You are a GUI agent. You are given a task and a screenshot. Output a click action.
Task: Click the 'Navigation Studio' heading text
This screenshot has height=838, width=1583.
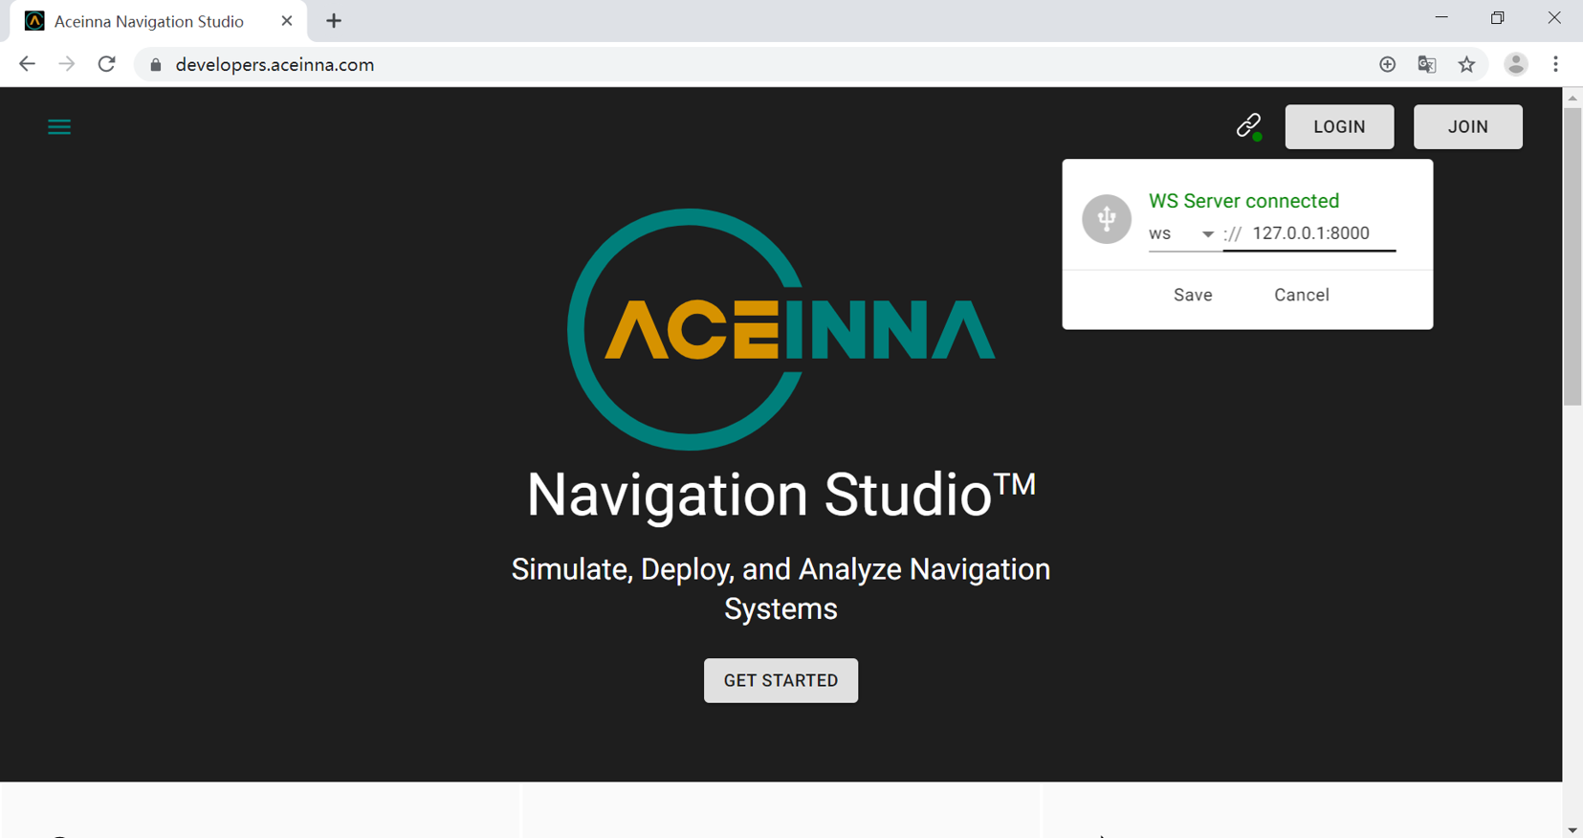pyautogui.click(x=781, y=495)
